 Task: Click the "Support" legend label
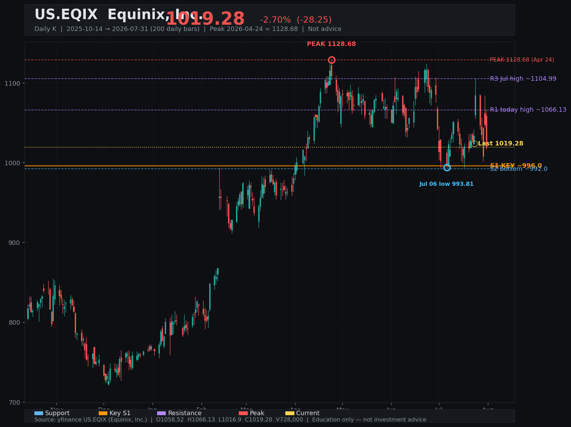click(x=57, y=413)
